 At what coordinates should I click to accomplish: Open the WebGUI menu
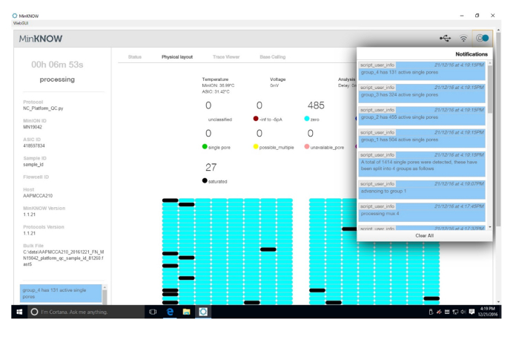21,23
